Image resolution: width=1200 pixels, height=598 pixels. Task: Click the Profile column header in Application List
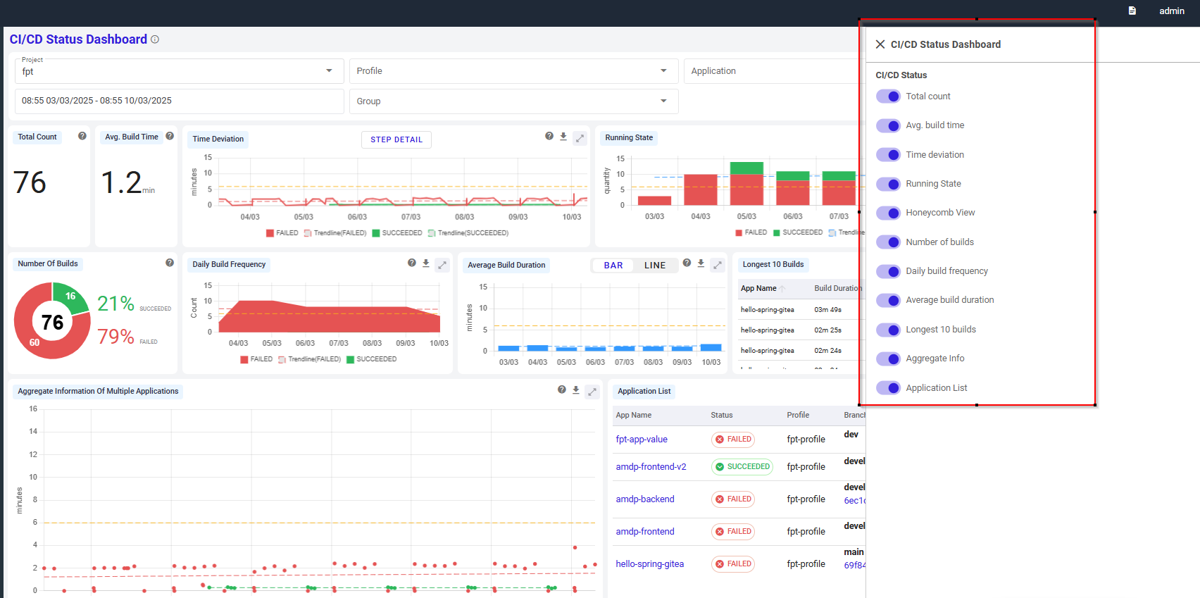coord(798,416)
